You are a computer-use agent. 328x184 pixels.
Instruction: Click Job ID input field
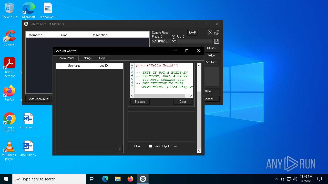(x=194, y=41)
